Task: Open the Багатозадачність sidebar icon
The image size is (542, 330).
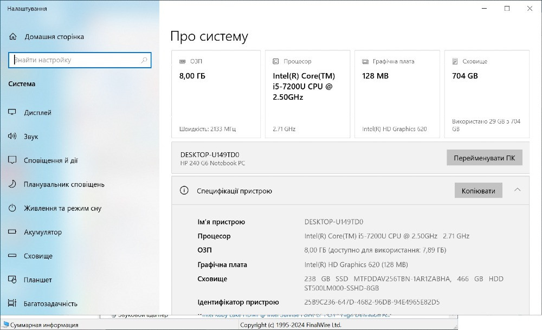Action: (x=12, y=303)
